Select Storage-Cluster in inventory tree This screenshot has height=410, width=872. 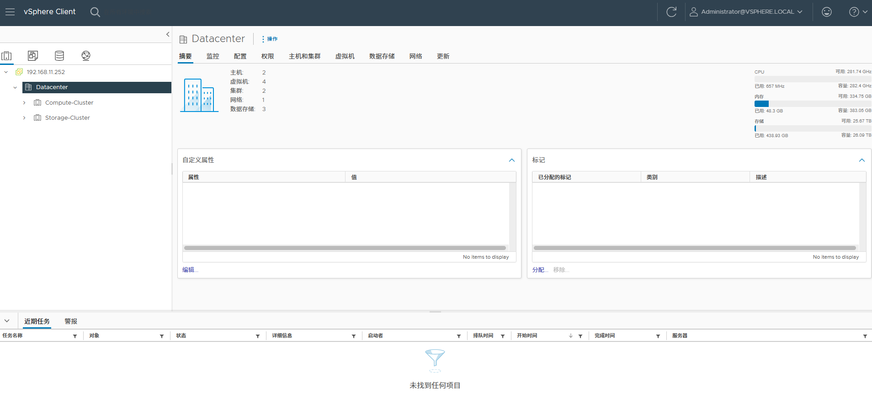click(x=67, y=118)
